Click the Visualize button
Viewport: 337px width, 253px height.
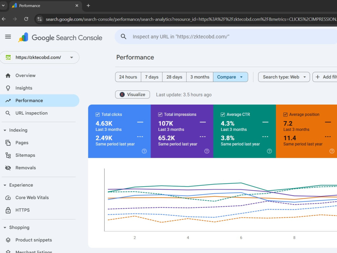[x=132, y=94]
